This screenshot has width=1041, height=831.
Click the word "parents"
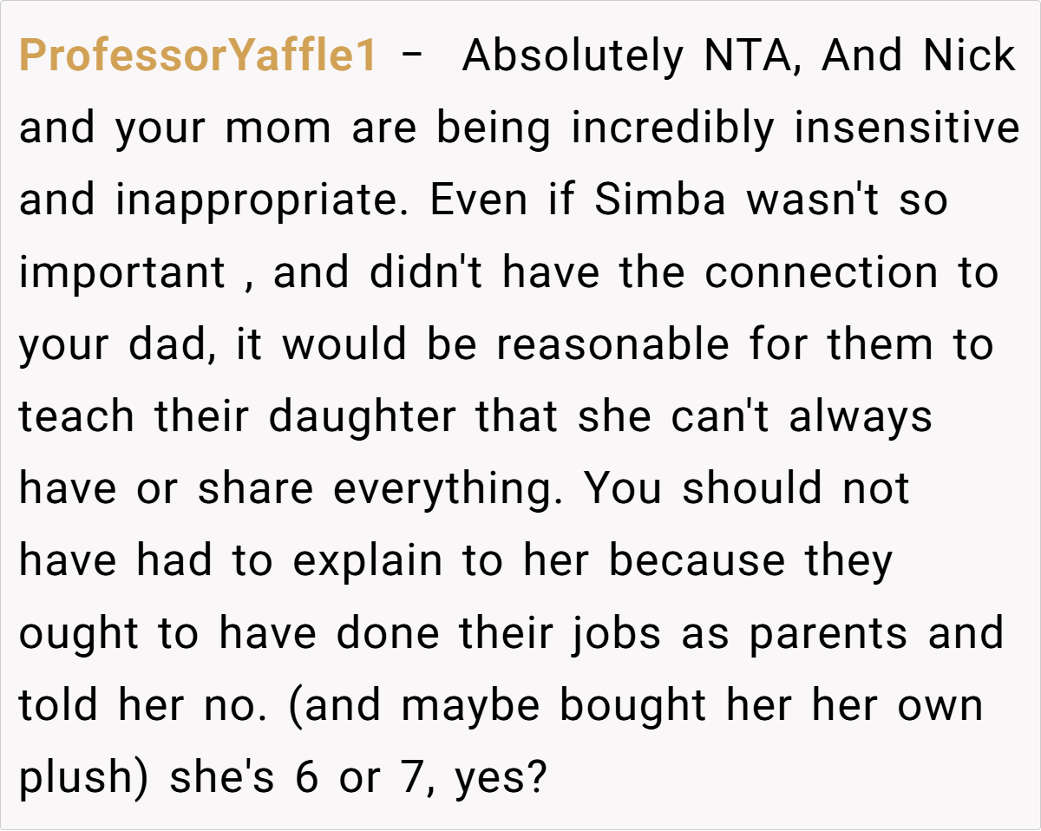[828, 633]
